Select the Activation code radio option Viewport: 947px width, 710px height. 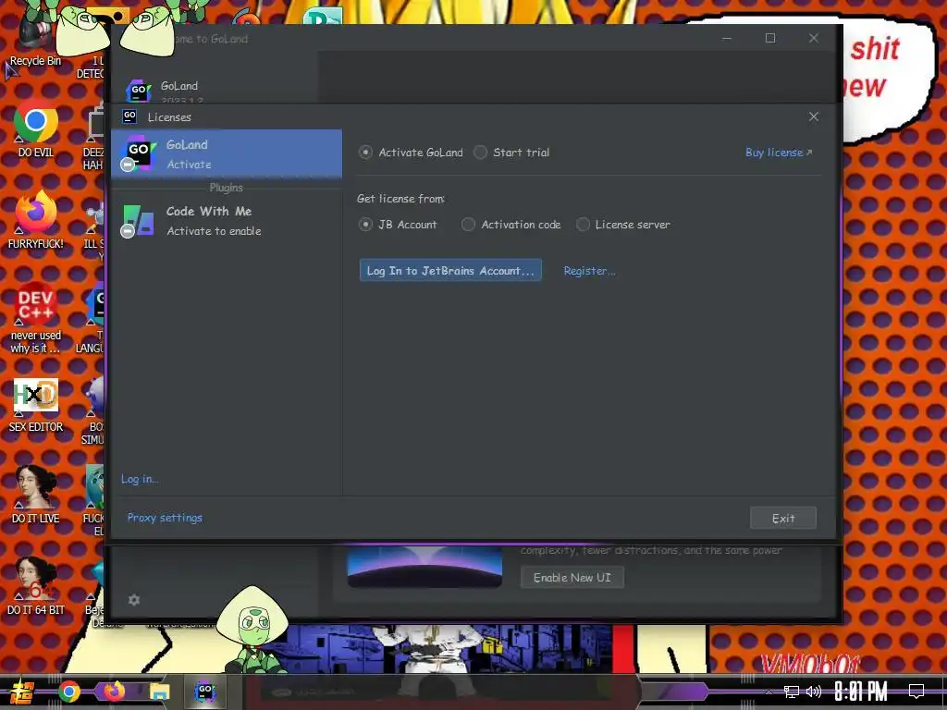(x=468, y=225)
